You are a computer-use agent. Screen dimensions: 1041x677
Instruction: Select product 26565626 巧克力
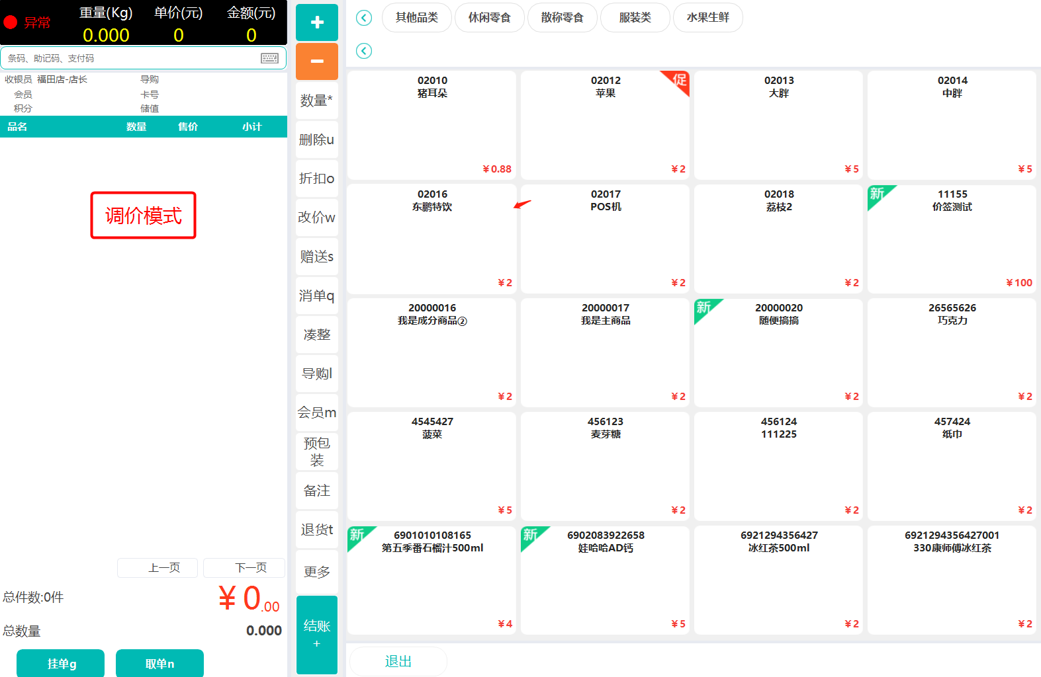pos(952,352)
